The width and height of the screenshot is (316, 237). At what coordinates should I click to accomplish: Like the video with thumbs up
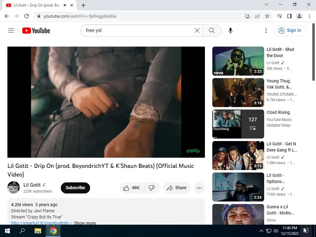pos(132,188)
